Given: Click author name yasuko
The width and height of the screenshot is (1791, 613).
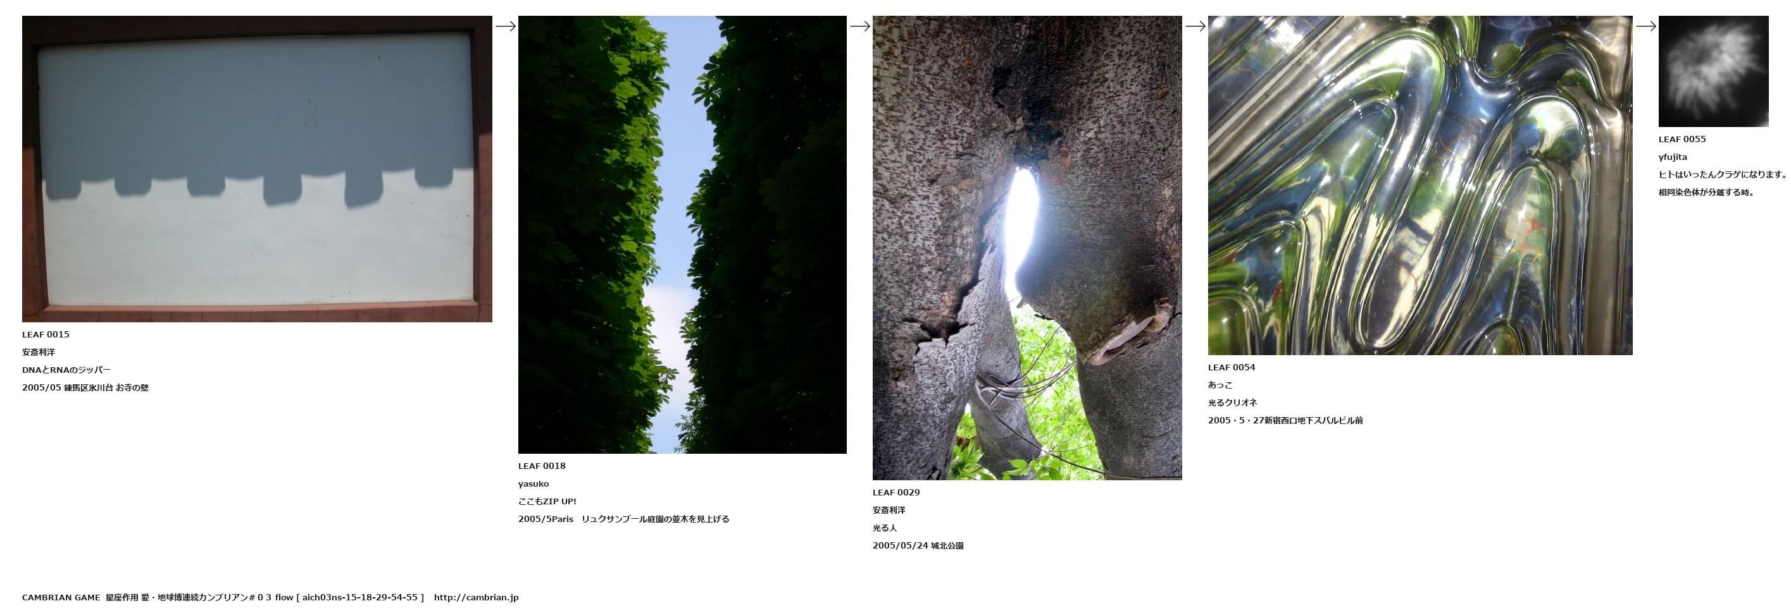Looking at the screenshot, I should click(534, 484).
